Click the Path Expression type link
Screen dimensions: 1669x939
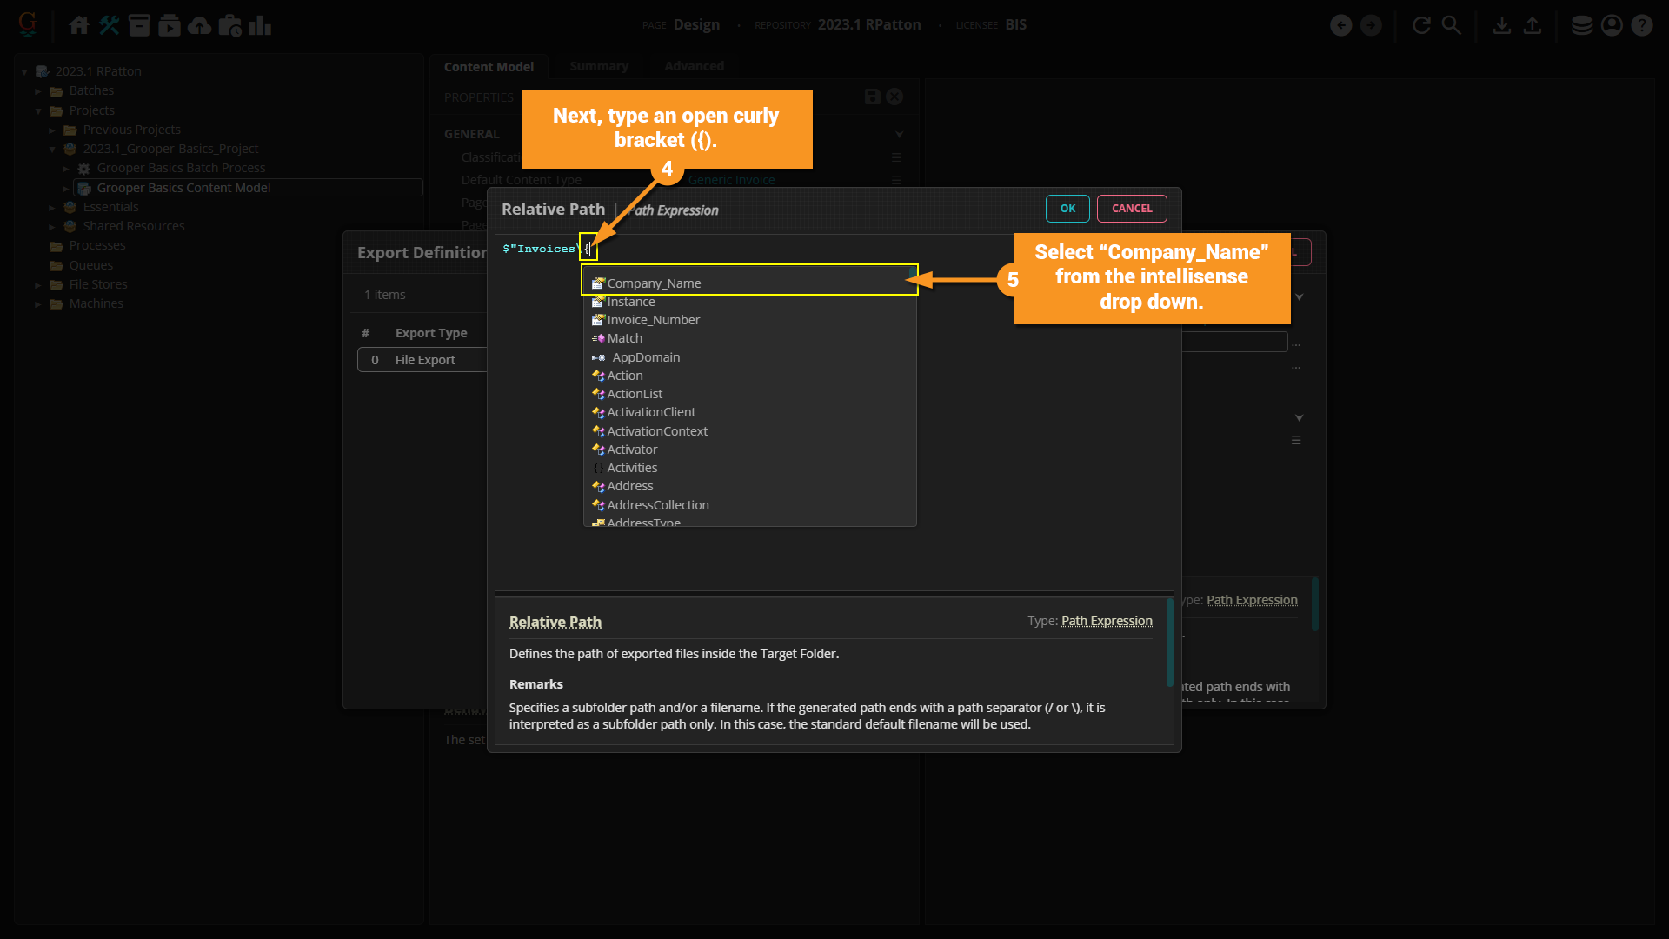(1107, 621)
